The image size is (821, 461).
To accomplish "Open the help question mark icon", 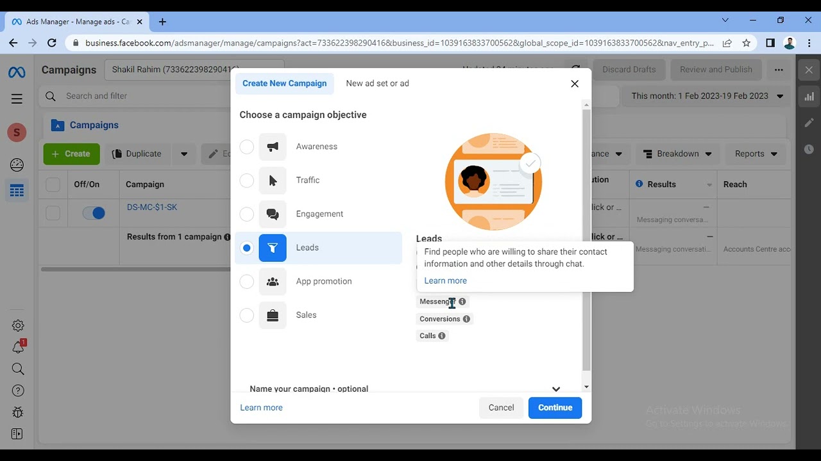I will click(18, 391).
